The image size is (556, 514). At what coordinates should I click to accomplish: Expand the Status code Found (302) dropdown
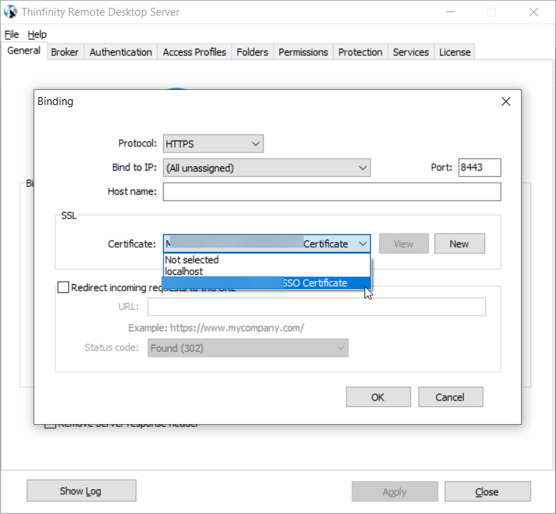click(248, 348)
